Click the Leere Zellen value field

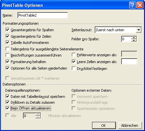pos(129,61)
